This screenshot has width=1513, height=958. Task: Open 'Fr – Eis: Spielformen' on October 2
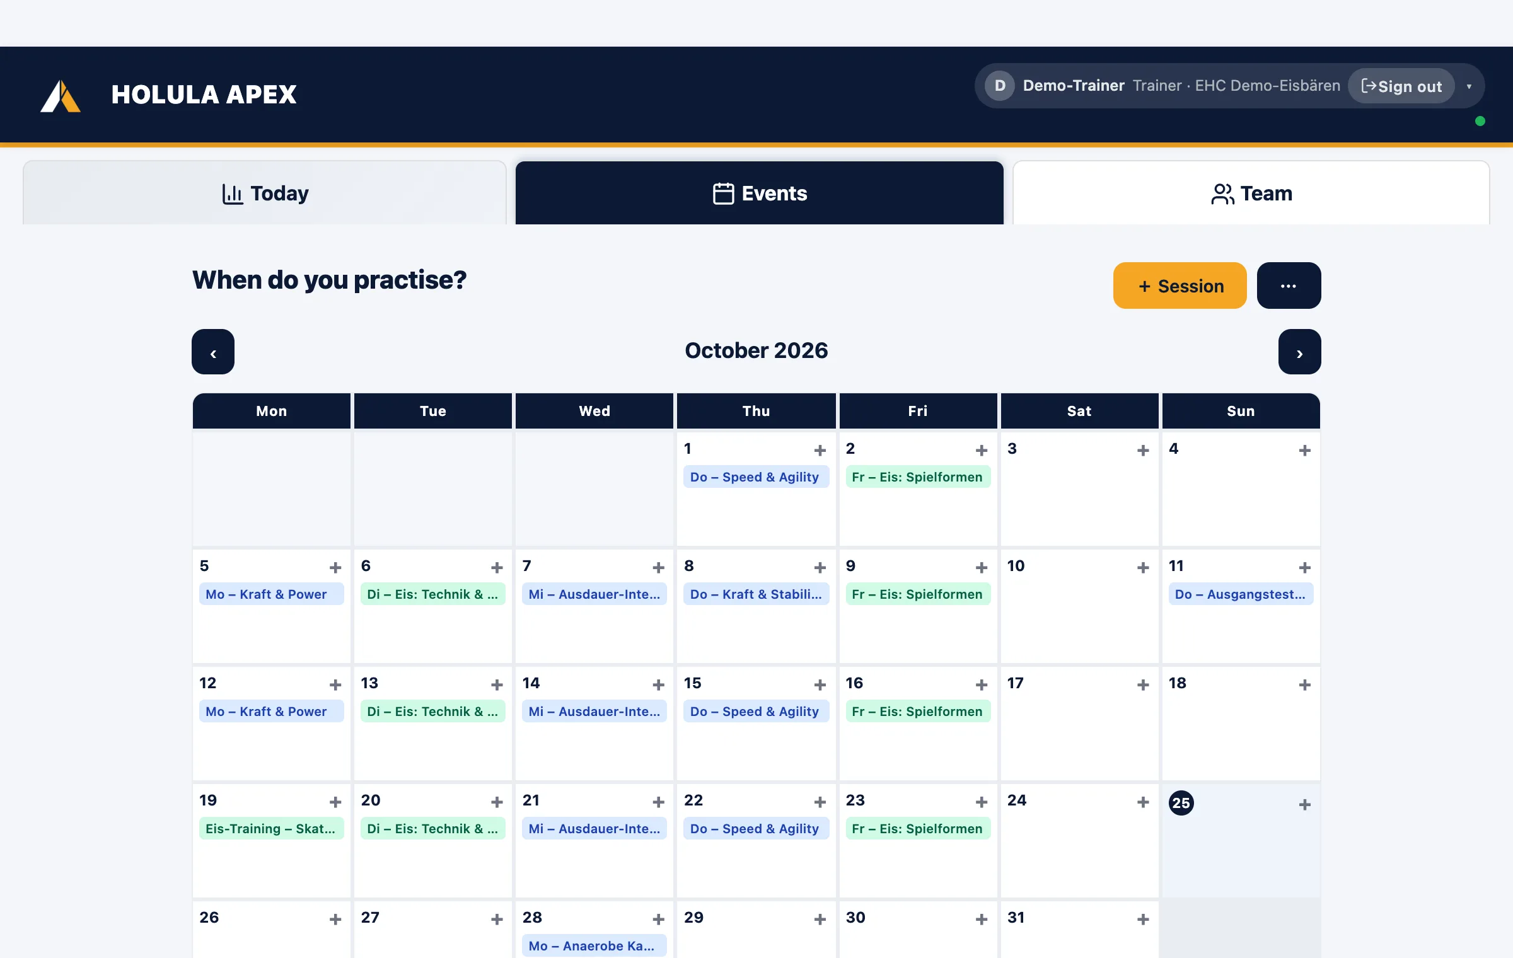(x=918, y=477)
